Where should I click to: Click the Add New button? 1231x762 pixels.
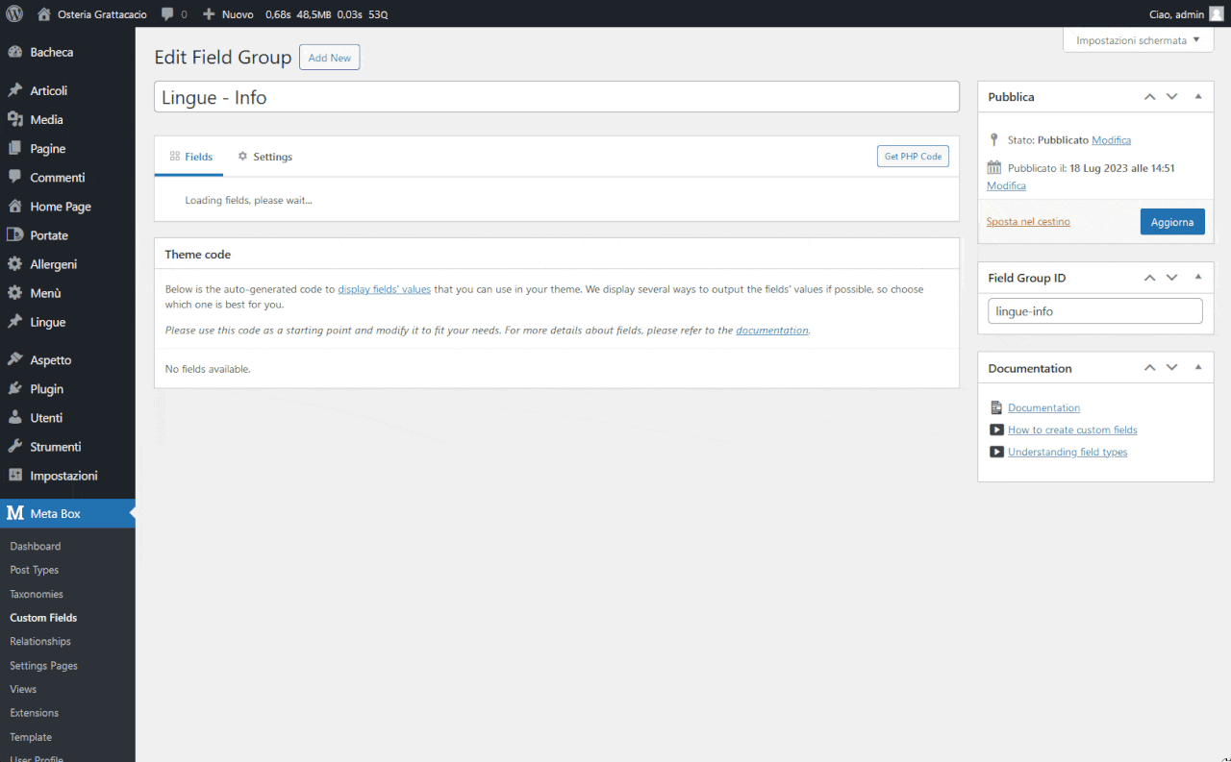[330, 58]
